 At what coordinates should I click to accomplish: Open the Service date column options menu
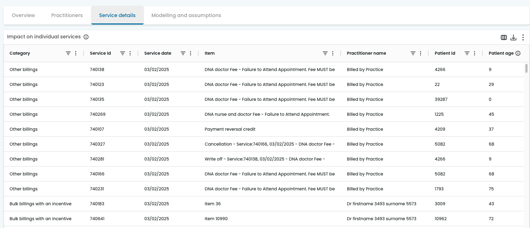tap(191, 53)
